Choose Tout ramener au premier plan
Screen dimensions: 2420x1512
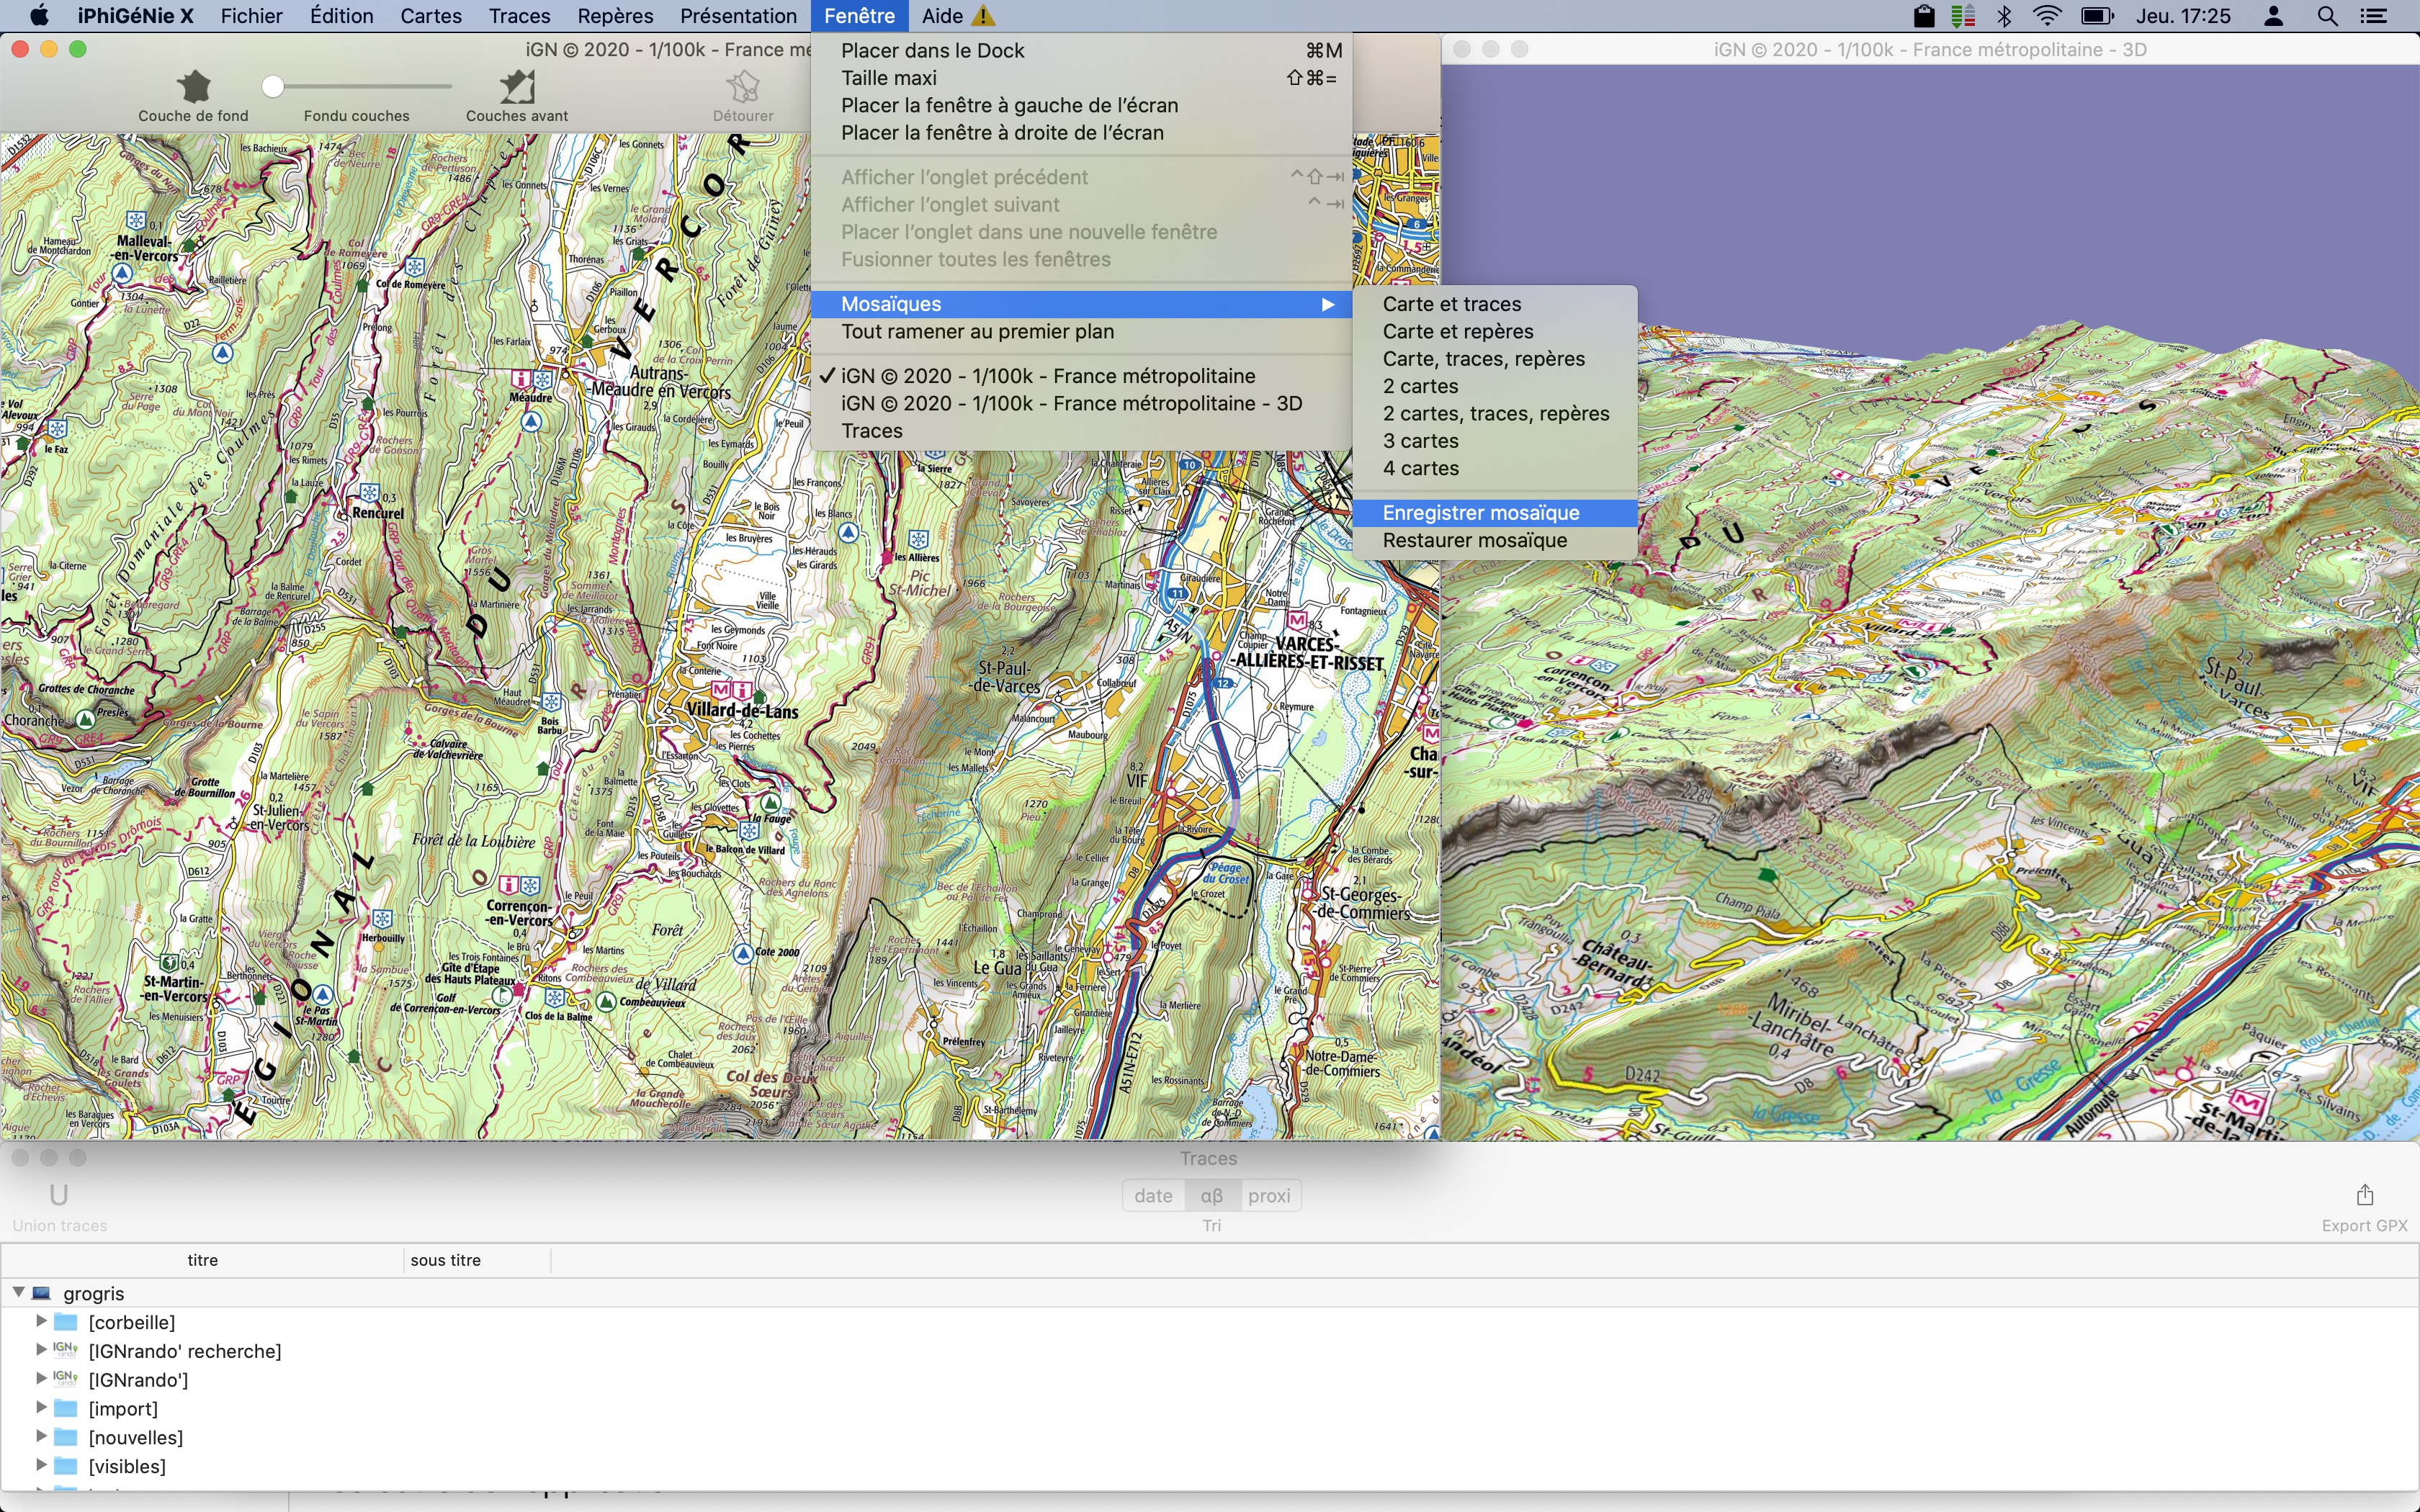(1082, 332)
